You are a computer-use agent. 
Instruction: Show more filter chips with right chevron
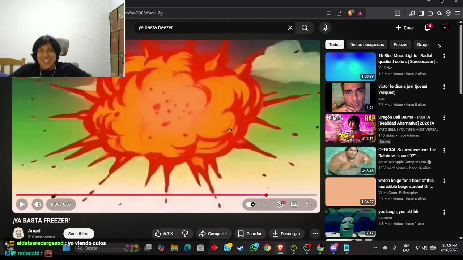coord(439,46)
